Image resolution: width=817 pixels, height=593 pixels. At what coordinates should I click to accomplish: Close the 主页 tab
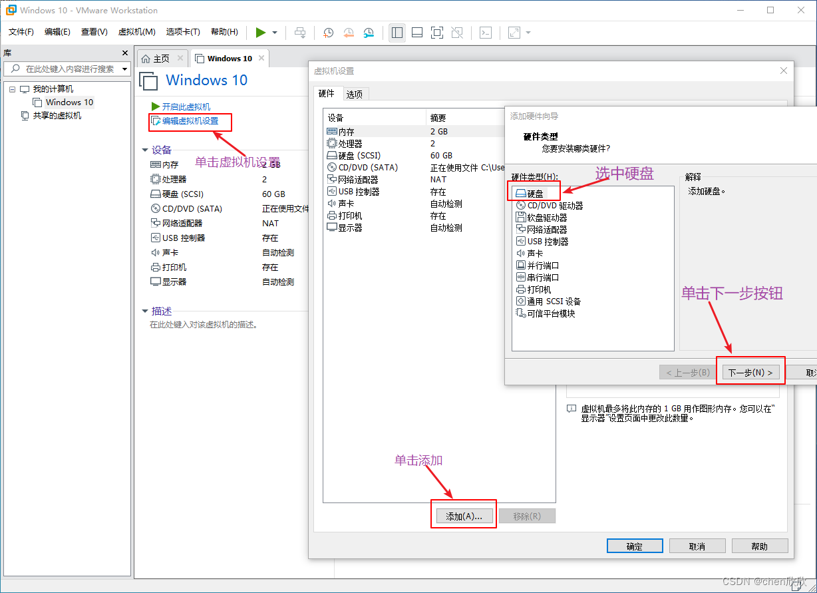click(180, 59)
